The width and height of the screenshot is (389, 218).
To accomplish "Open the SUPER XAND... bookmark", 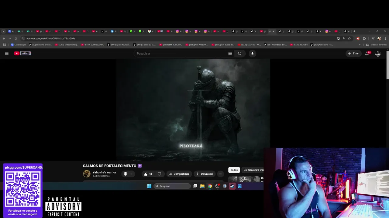I will pyautogui.click(x=92, y=45).
